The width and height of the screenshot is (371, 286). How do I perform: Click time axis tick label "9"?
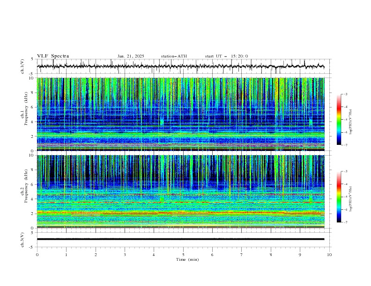pyautogui.click(x=300, y=255)
